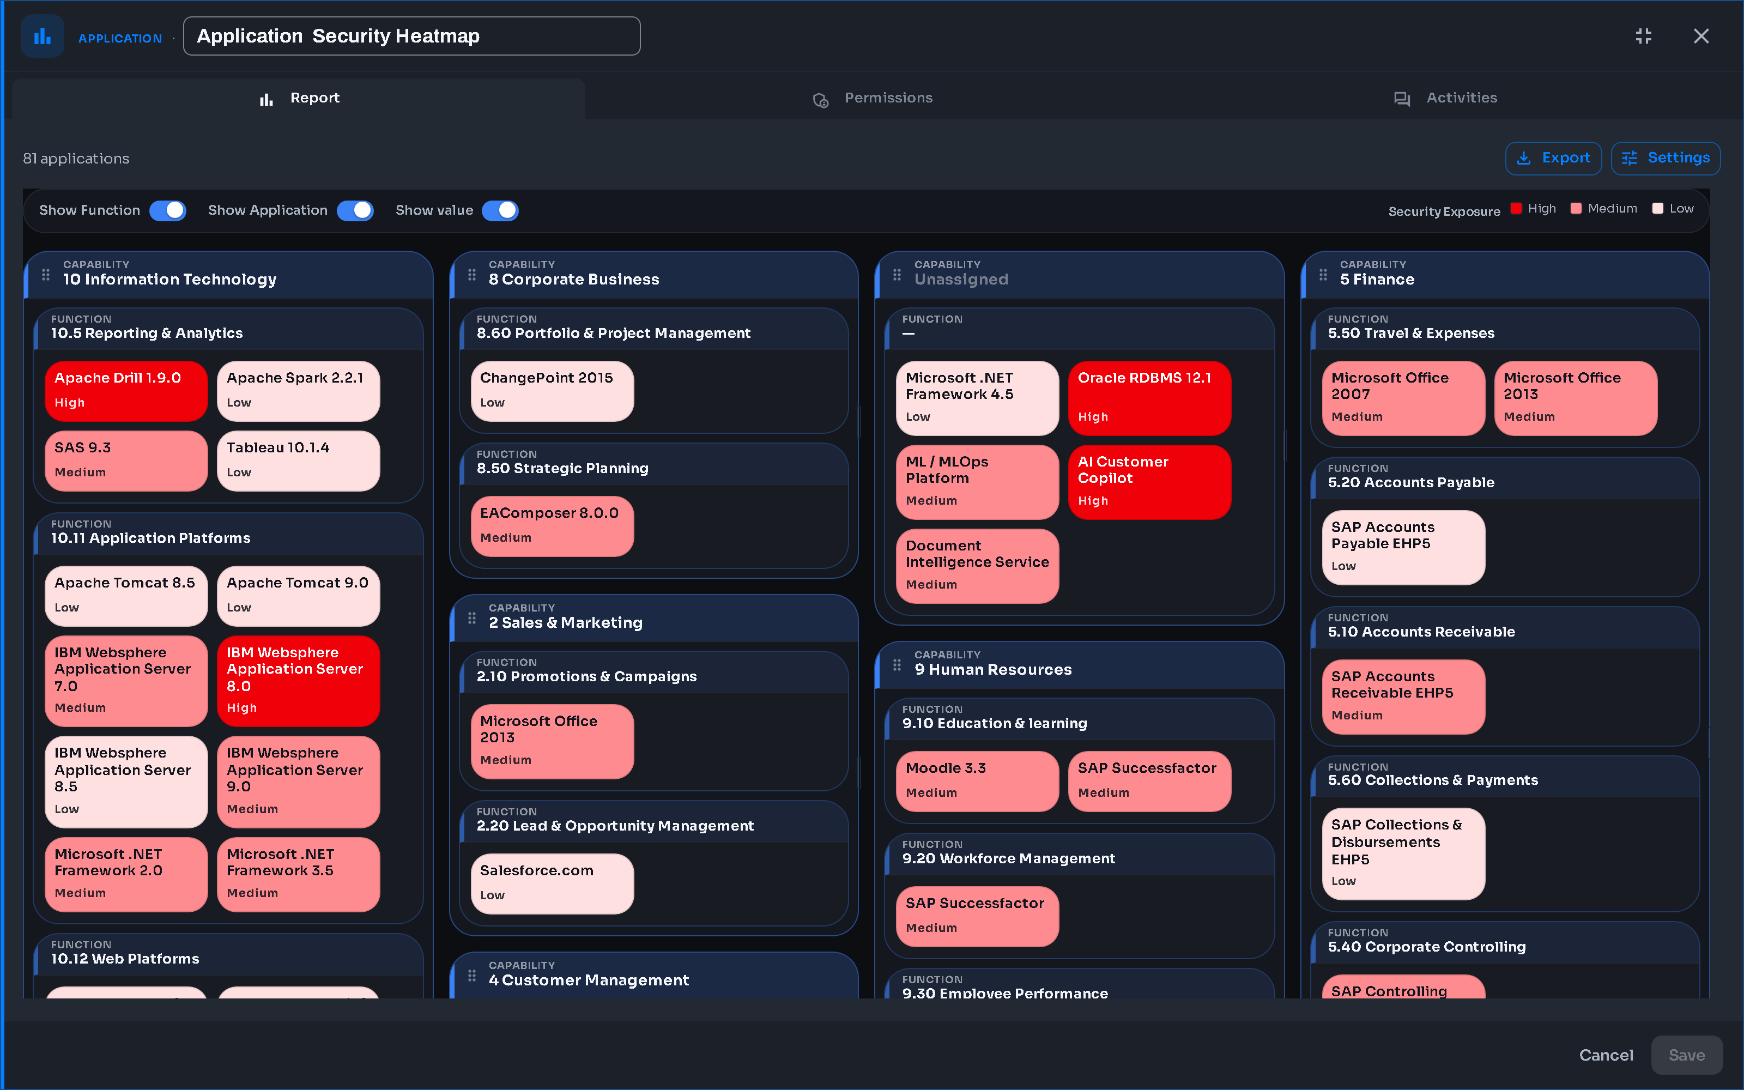Image resolution: width=1744 pixels, height=1090 pixels.
Task: Click Cancel at the bottom
Action: pos(1606,1055)
